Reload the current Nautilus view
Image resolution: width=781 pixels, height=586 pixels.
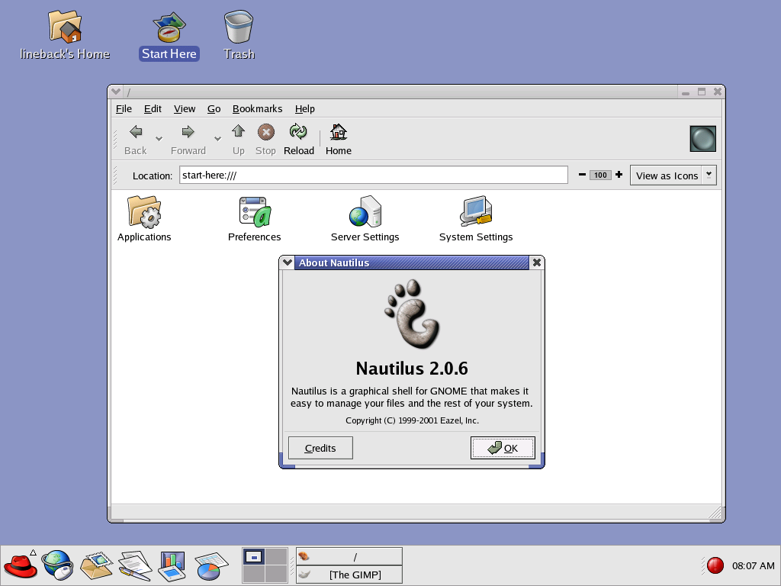click(298, 139)
